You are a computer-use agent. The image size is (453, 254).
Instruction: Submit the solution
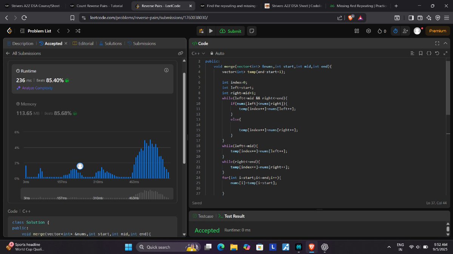coord(230,31)
